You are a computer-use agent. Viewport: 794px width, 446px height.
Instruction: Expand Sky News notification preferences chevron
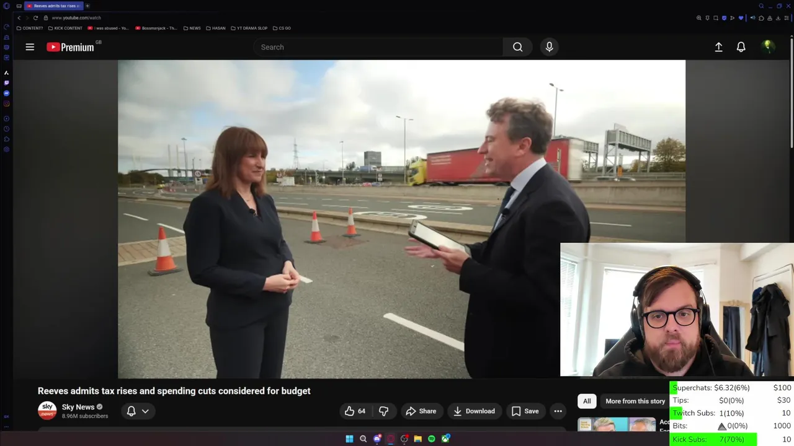pyautogui.click(x=145, y=411)
